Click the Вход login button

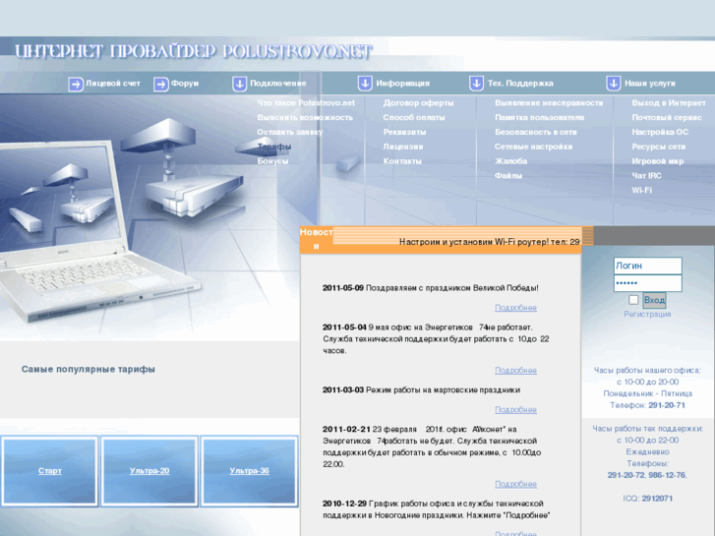click(x=654, y=300)
